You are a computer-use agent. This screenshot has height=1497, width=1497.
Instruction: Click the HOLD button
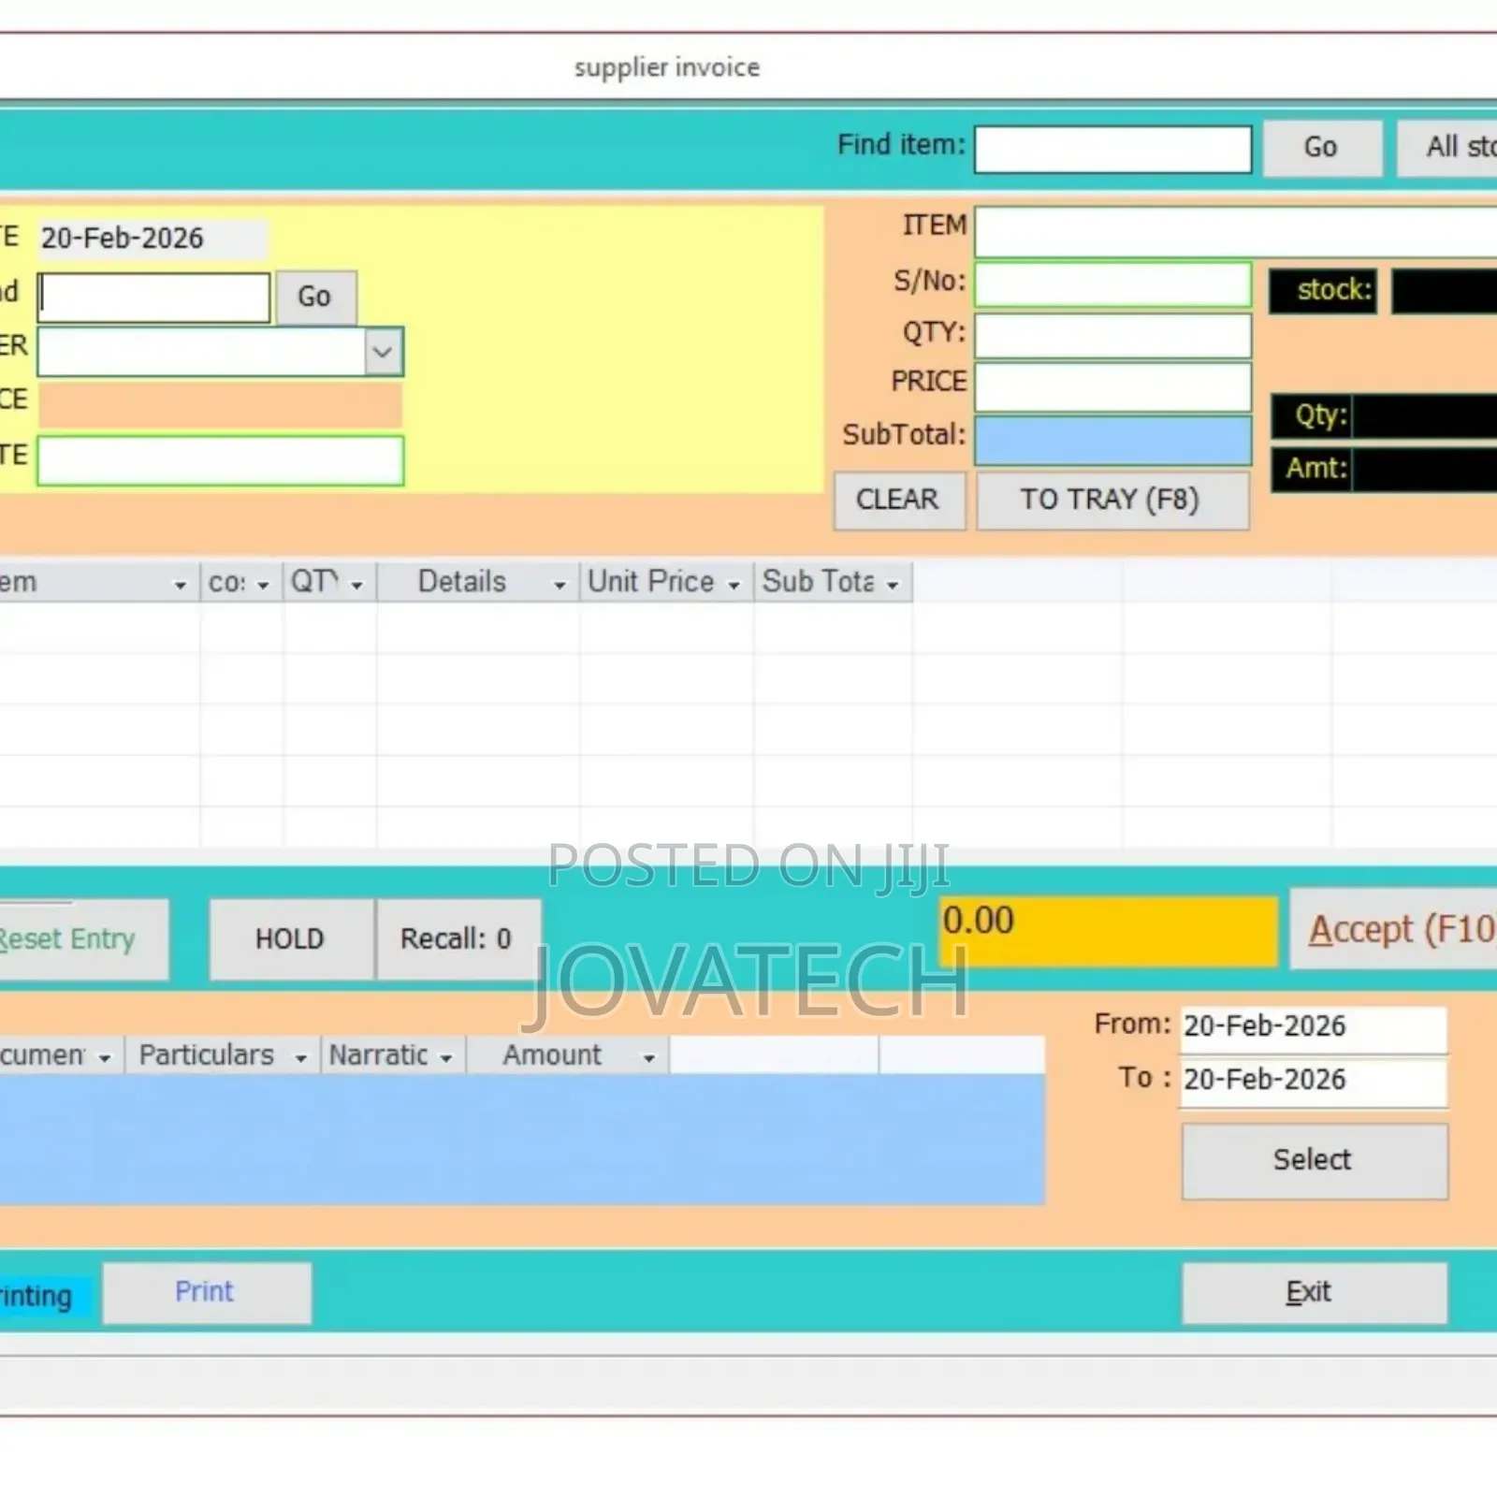291,939
